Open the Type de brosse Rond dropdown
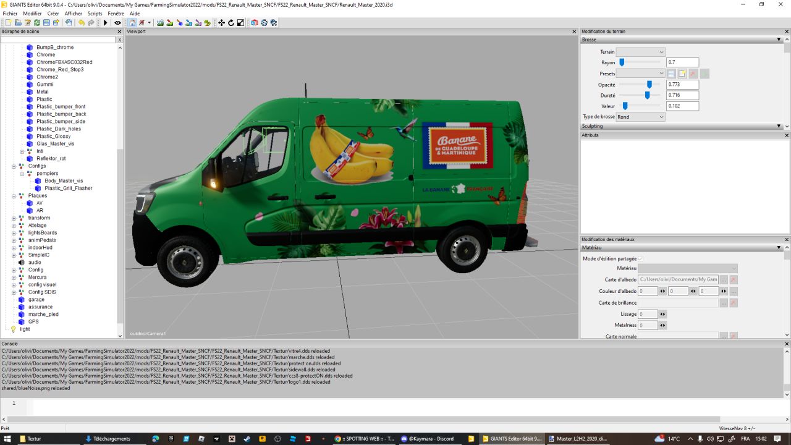The width and height of the screenshot is (791, 445). 640,117
